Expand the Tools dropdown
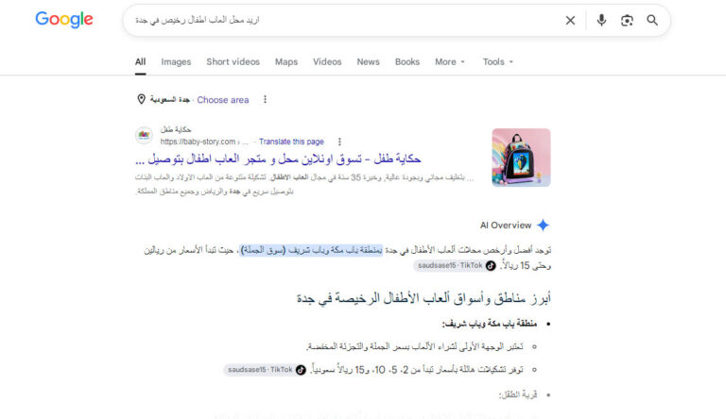Image resolution: width=726 pixels, height=419 pixels. tap(498, 62)
